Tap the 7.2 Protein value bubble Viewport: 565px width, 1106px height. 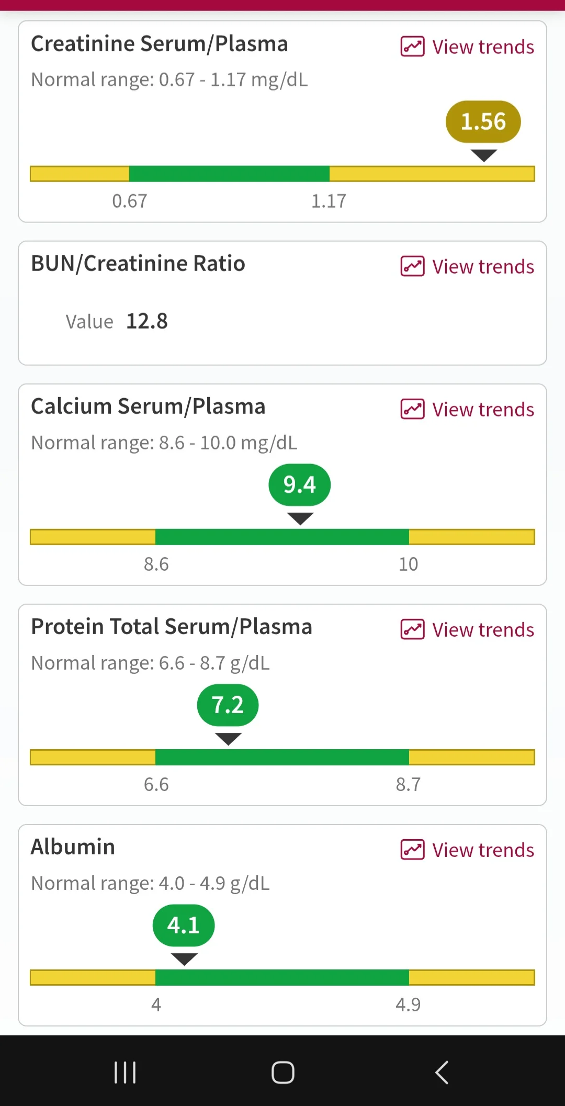(228, 705)
